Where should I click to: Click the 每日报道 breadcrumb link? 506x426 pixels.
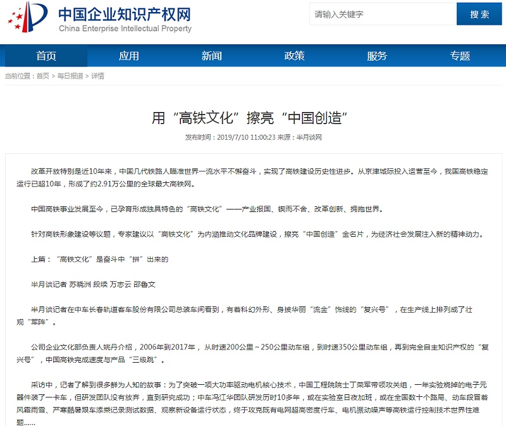pyautogui.click(x=70, y=76)
